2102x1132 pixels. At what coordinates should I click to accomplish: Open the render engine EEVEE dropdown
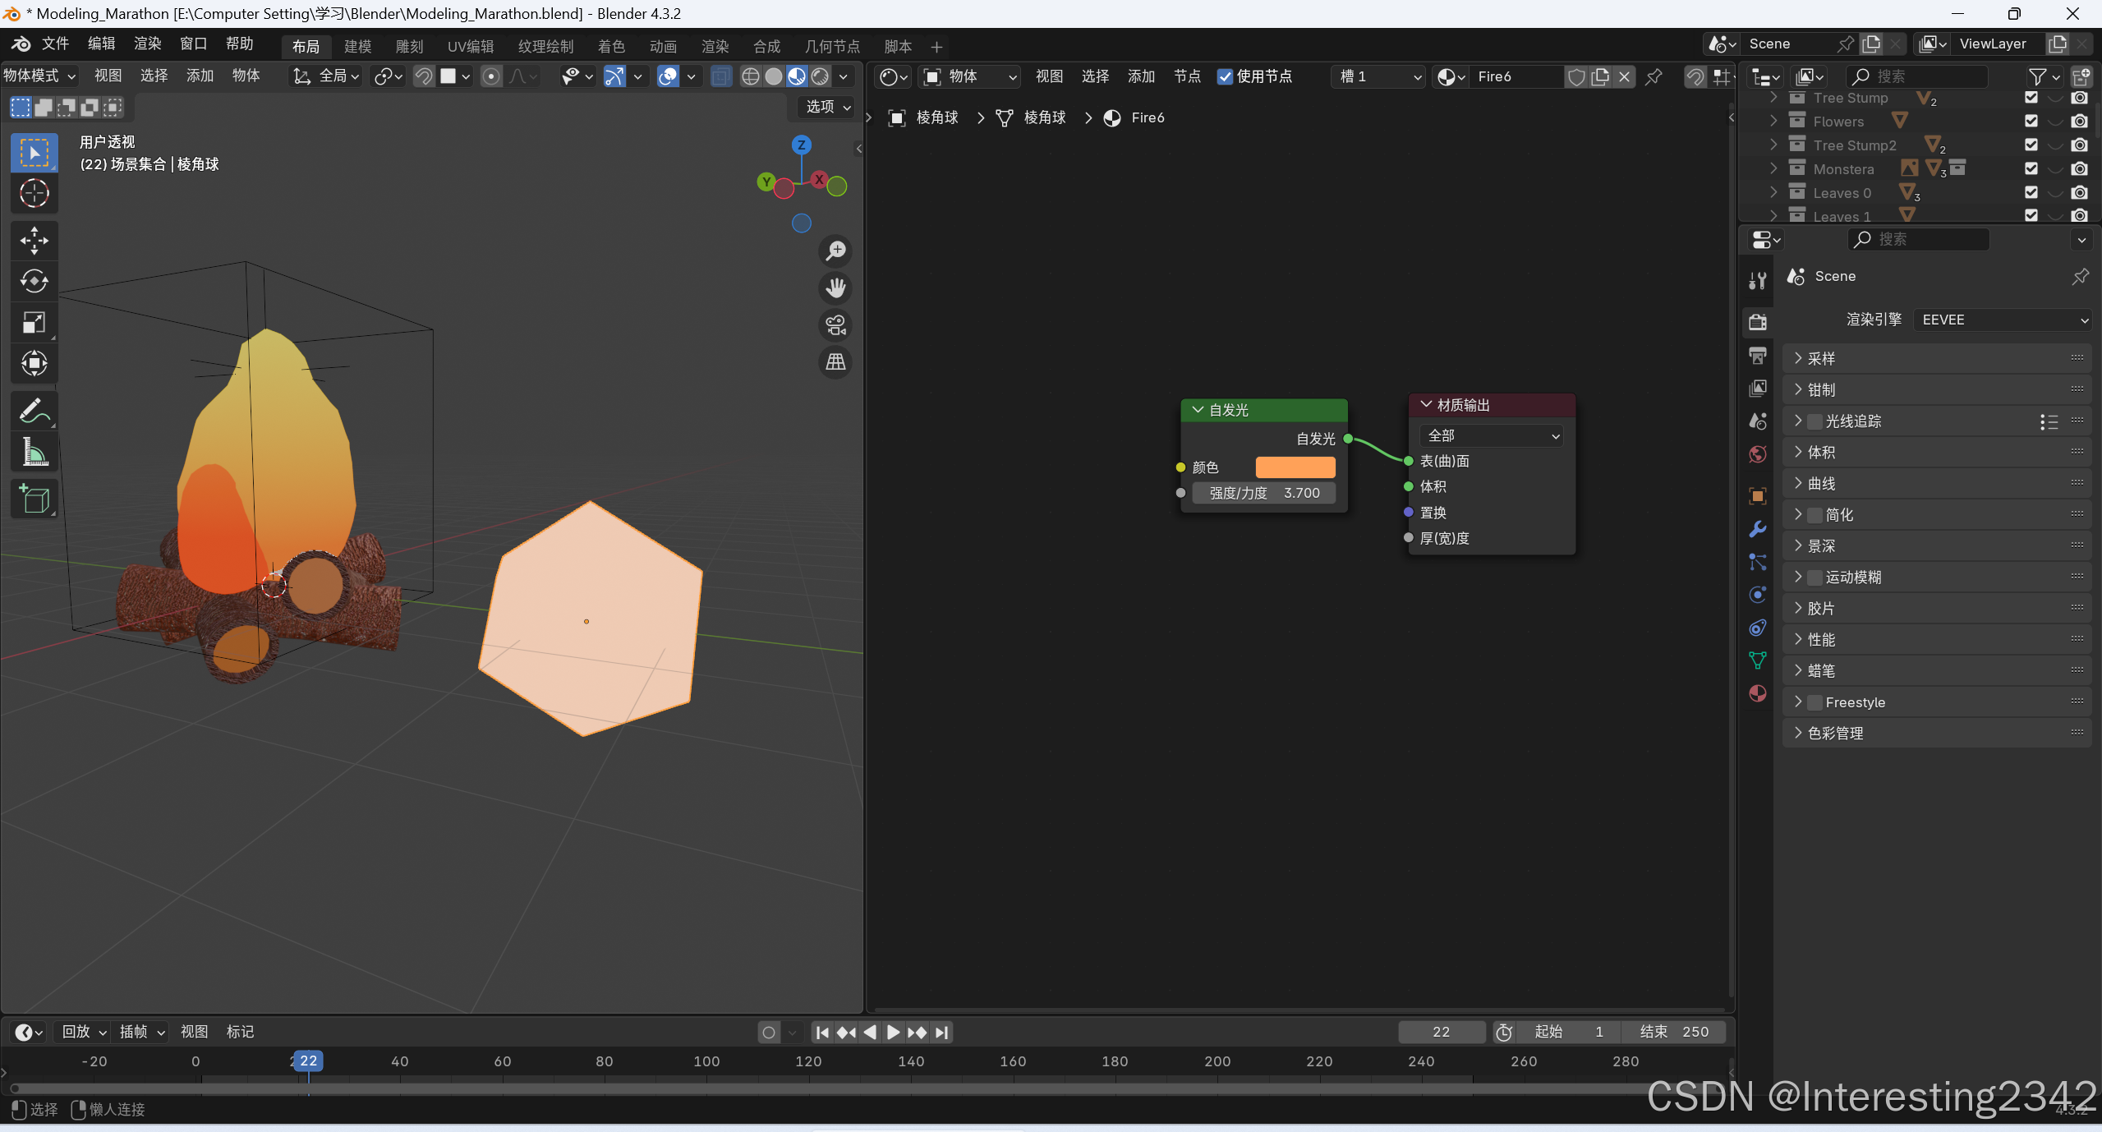(x=2001, y=320)
